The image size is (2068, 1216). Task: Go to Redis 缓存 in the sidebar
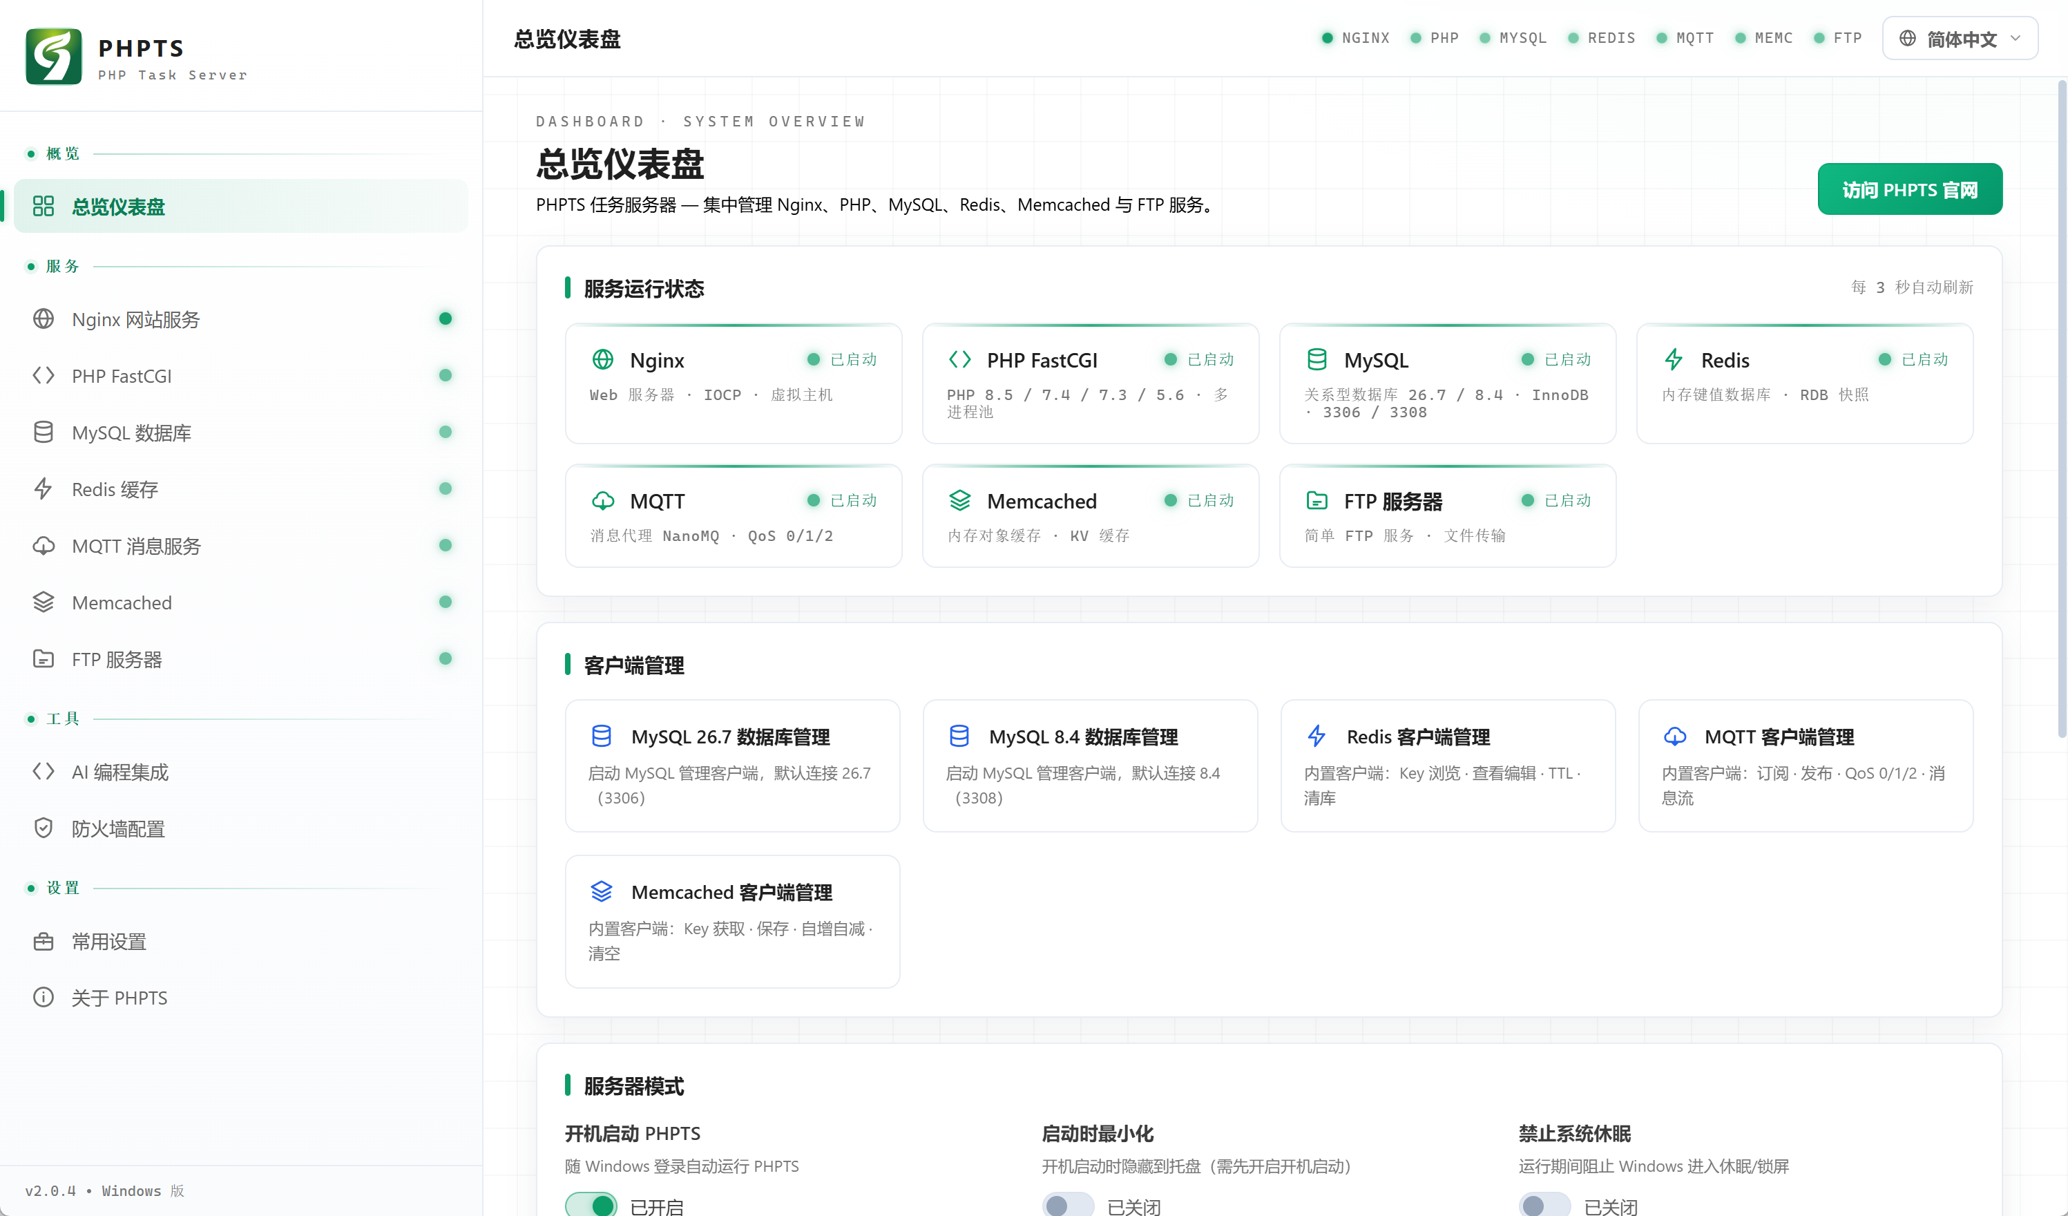[x=240, y=488]
